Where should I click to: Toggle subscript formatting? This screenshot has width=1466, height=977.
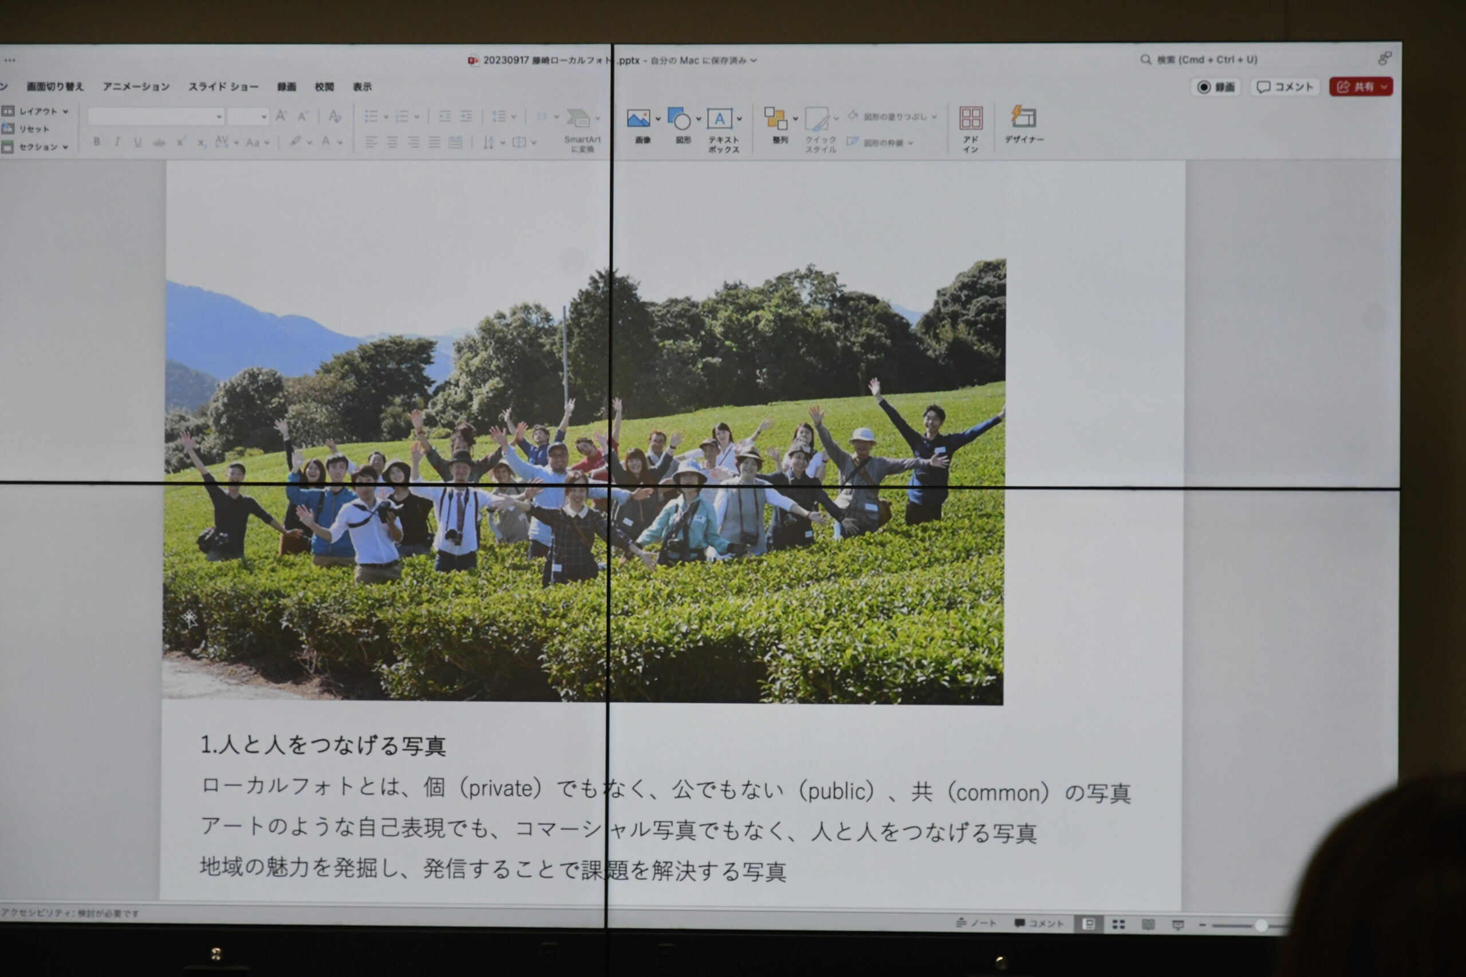click(x=202, y=143)
